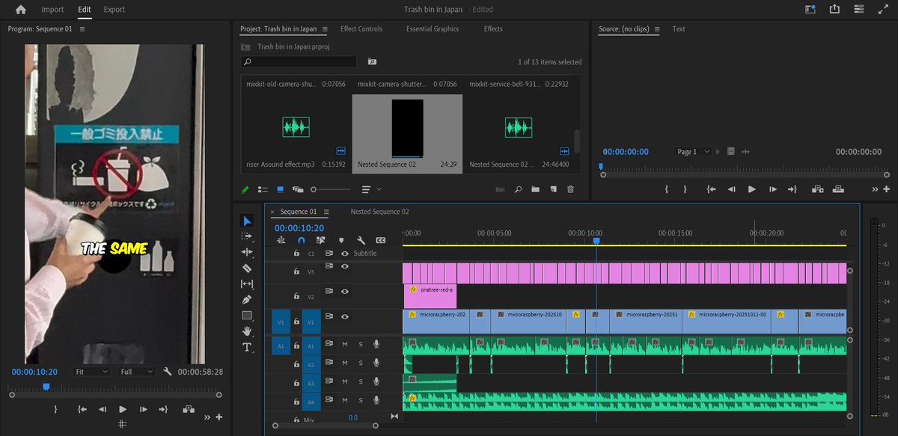Switch to the Import tab

tap(52, 10)
